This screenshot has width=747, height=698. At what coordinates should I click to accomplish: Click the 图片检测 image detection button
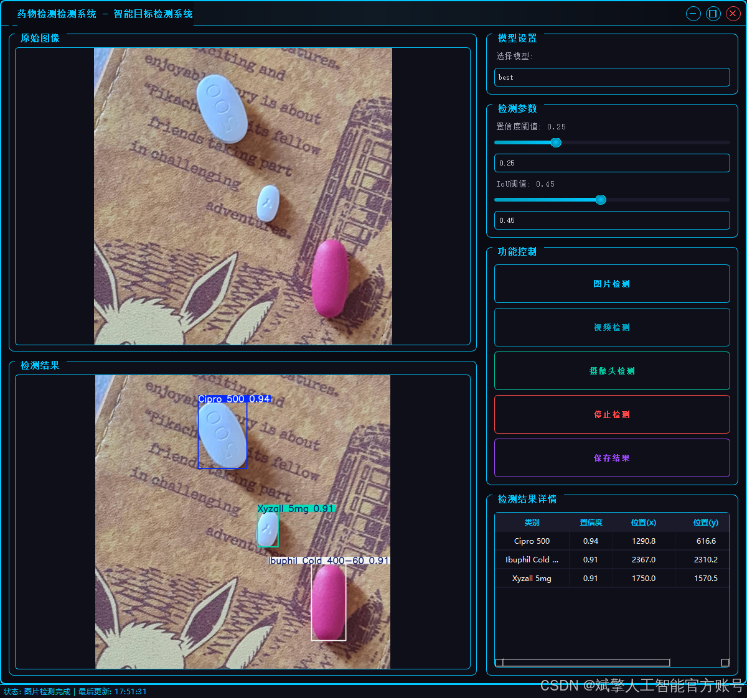click(x=612, y=284)
